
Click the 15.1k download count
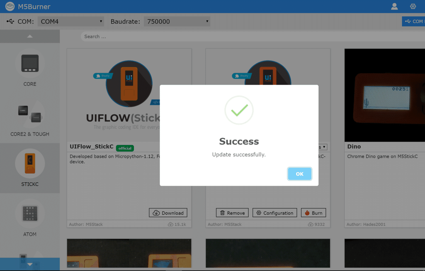point(177,224)
